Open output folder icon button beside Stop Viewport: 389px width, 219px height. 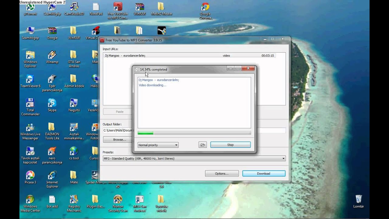point(203,145)
